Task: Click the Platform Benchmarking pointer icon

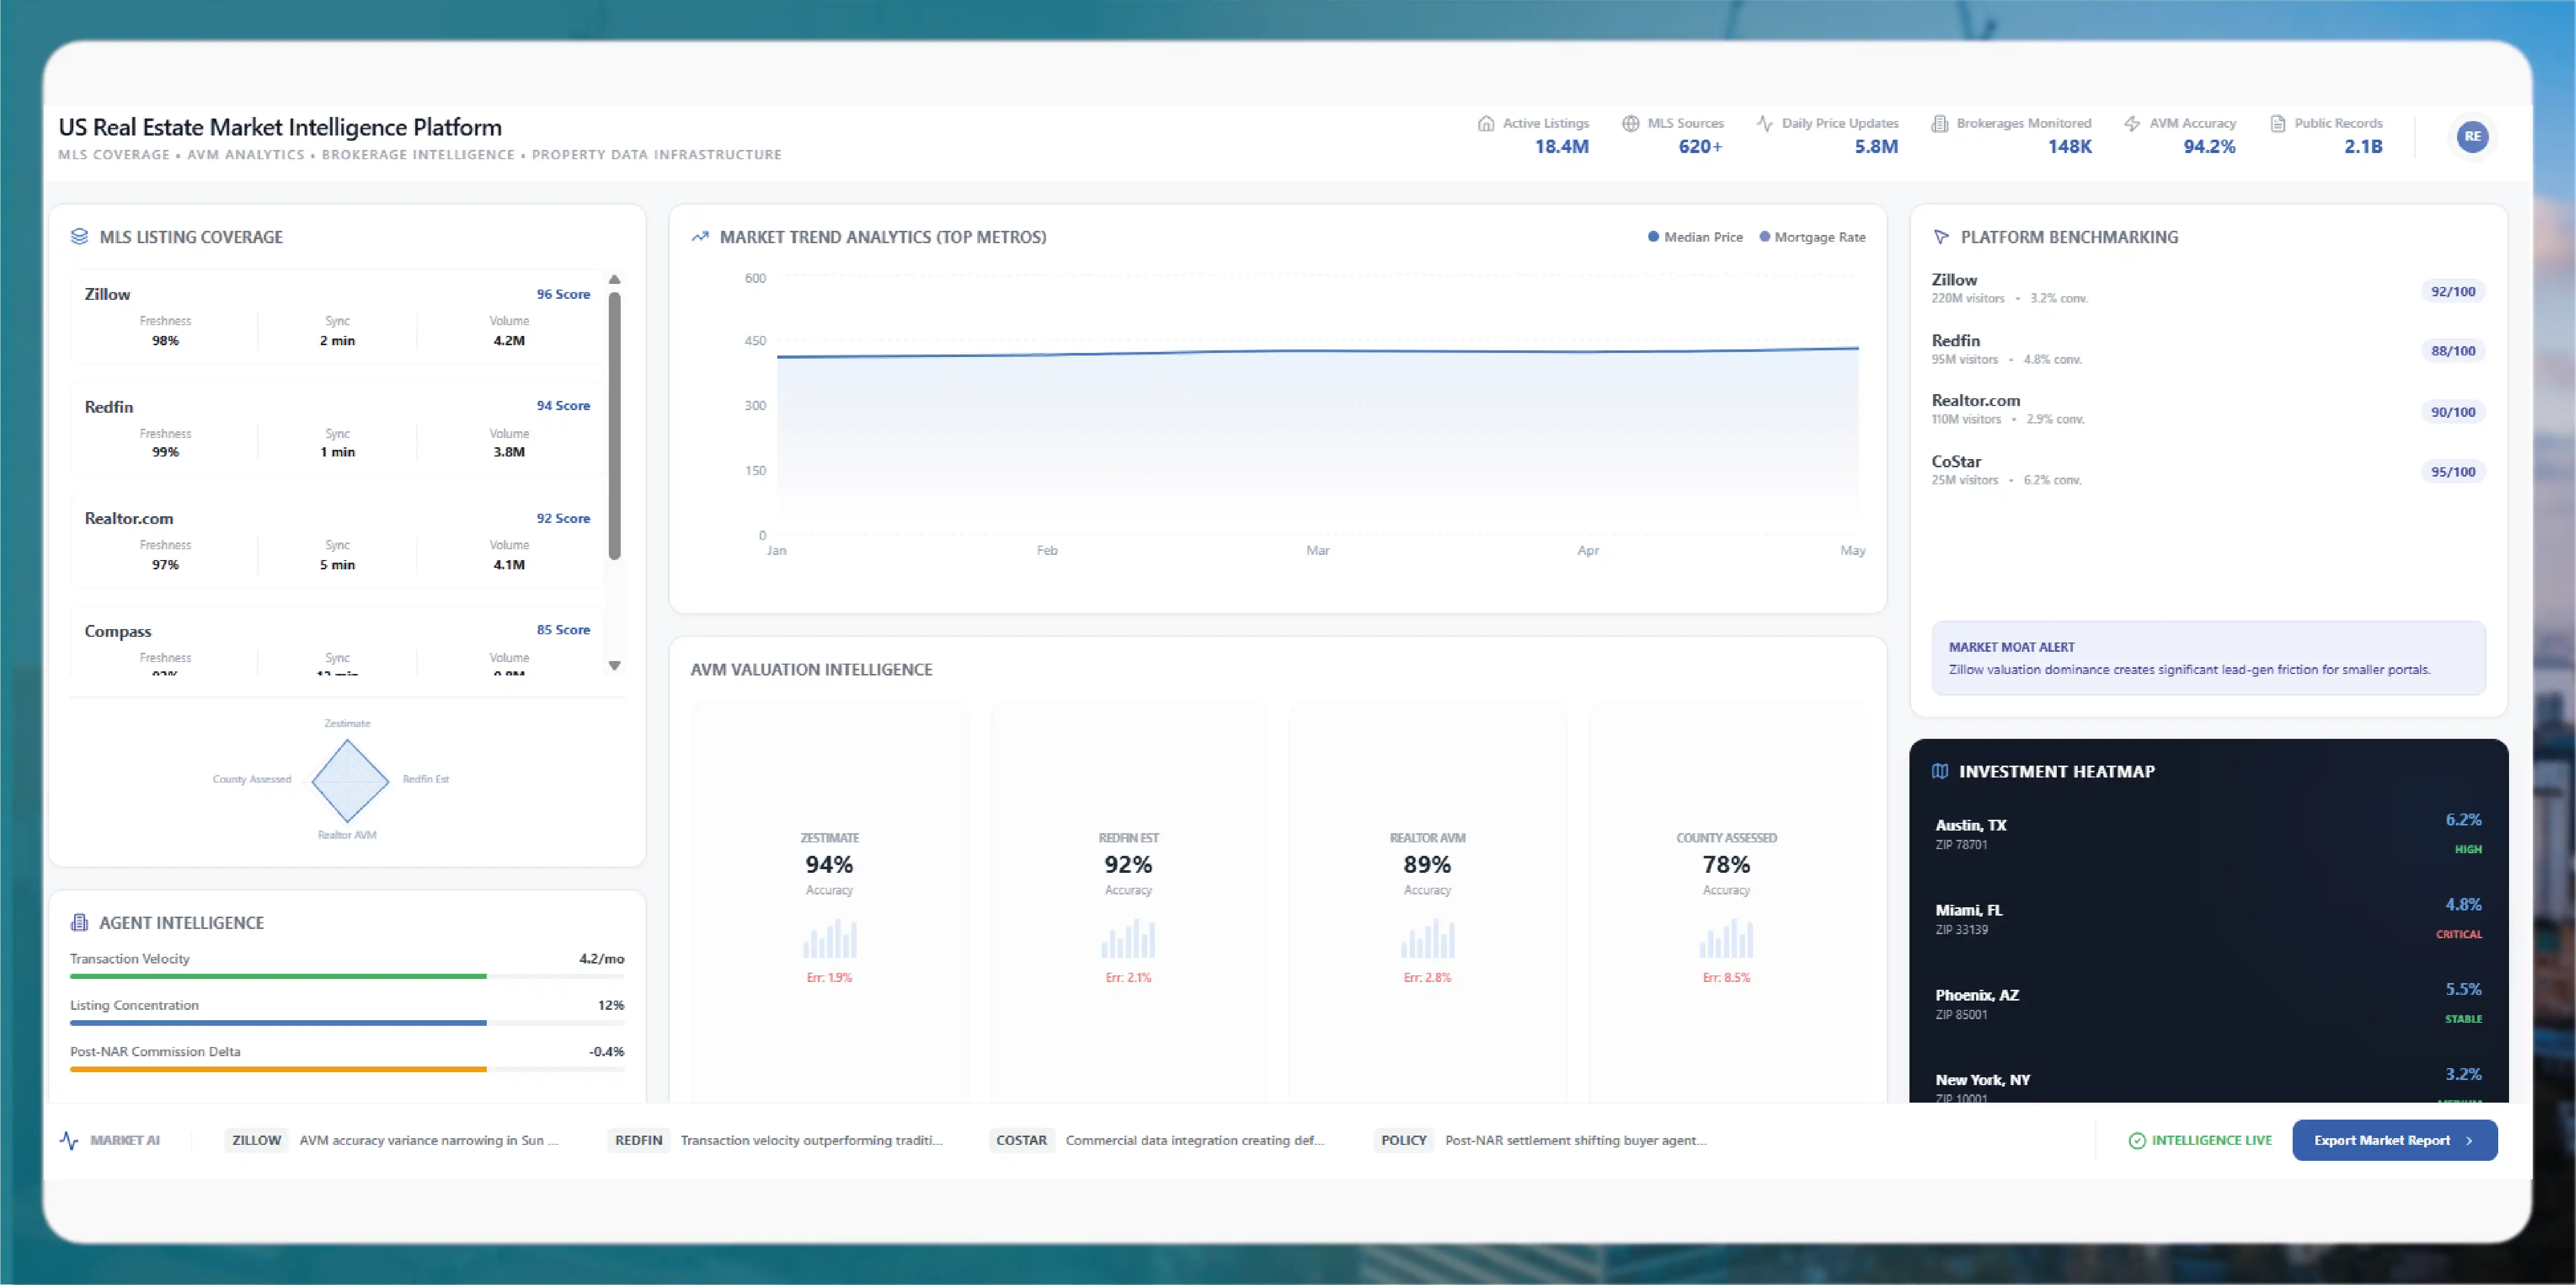Action: pos(1941,237)
